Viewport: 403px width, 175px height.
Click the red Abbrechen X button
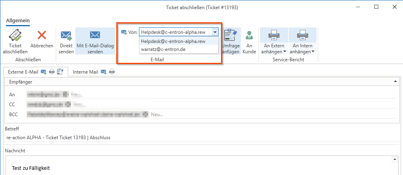click(x=42, y=35)
